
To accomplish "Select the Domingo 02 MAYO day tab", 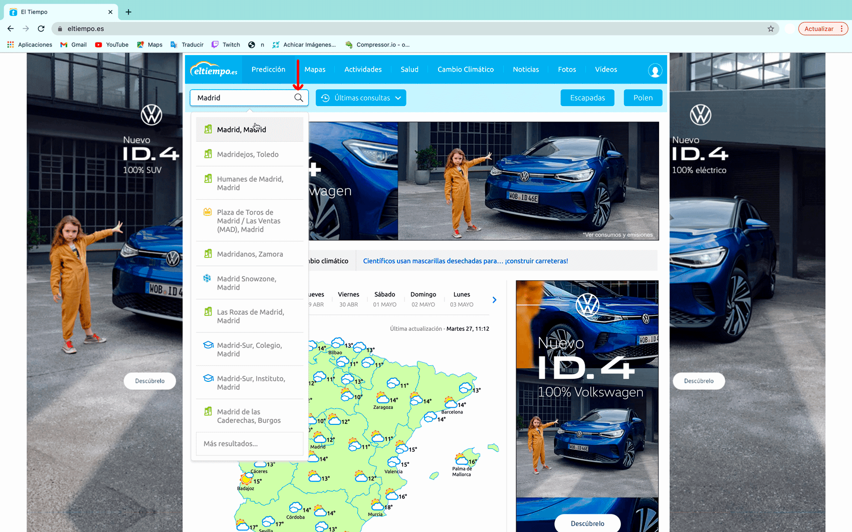I will pyautogui.click(x=423, y=299).
